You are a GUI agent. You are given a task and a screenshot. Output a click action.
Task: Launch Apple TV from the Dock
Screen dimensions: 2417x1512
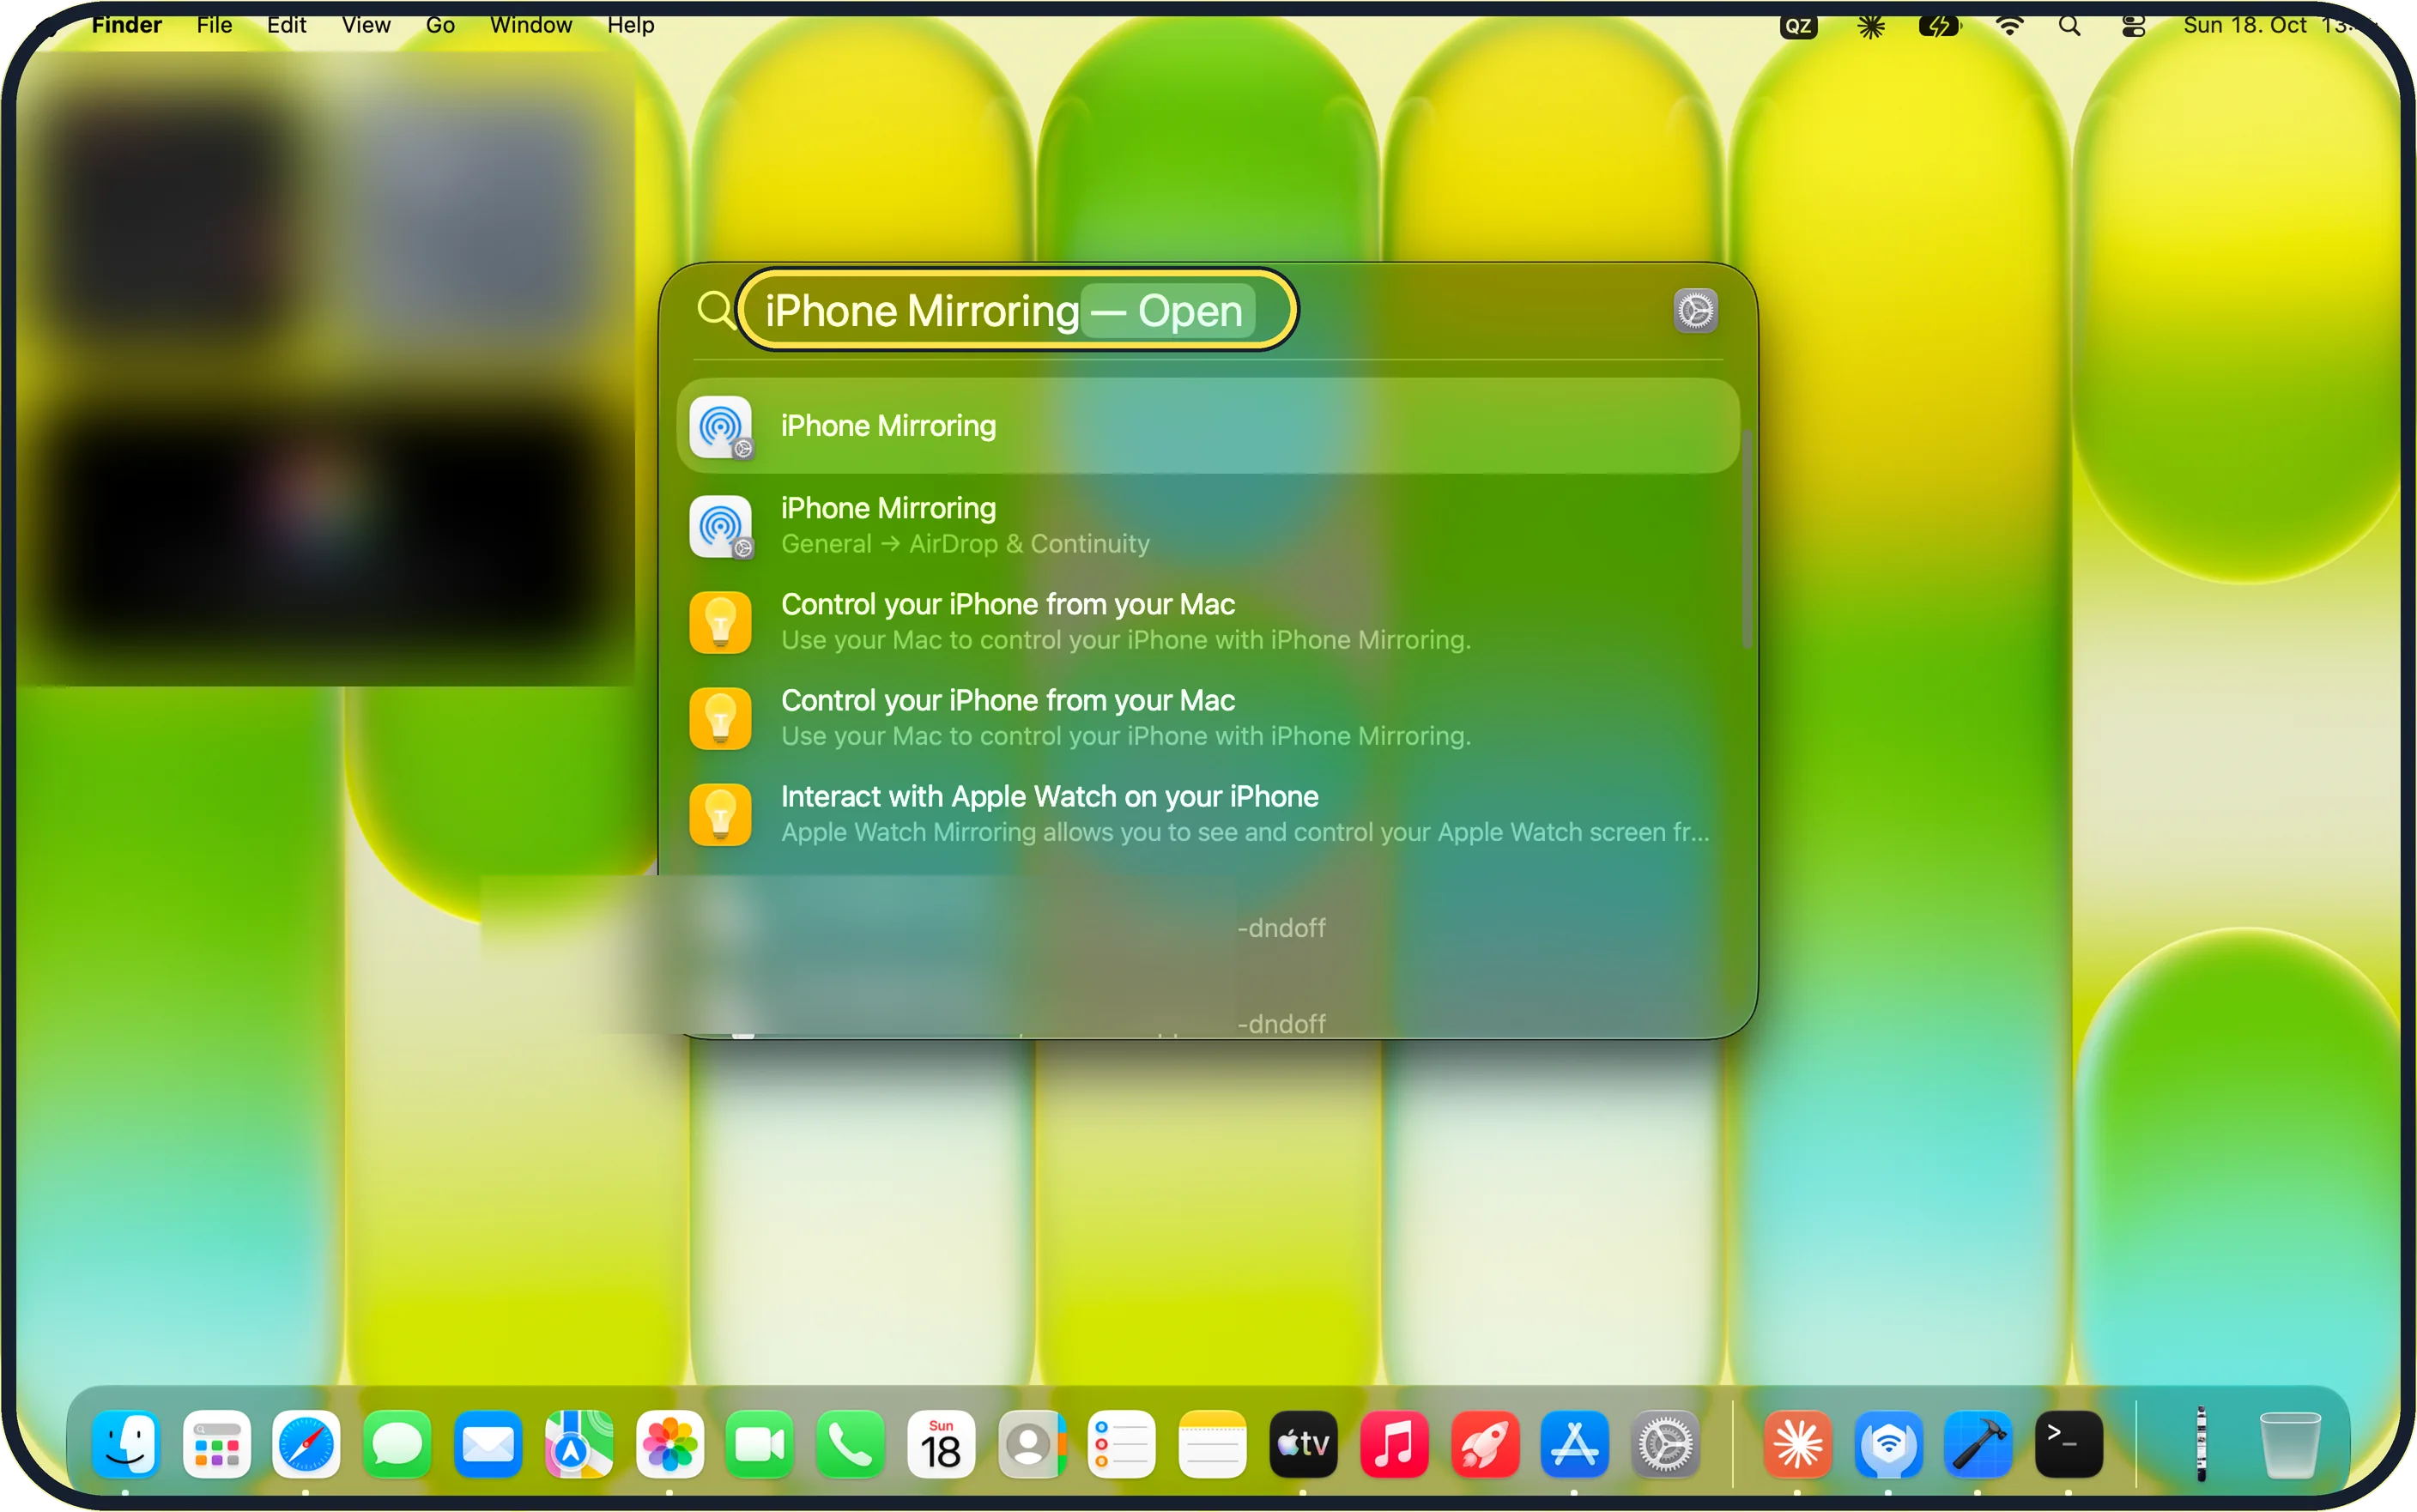(x=1303, y=1444)
